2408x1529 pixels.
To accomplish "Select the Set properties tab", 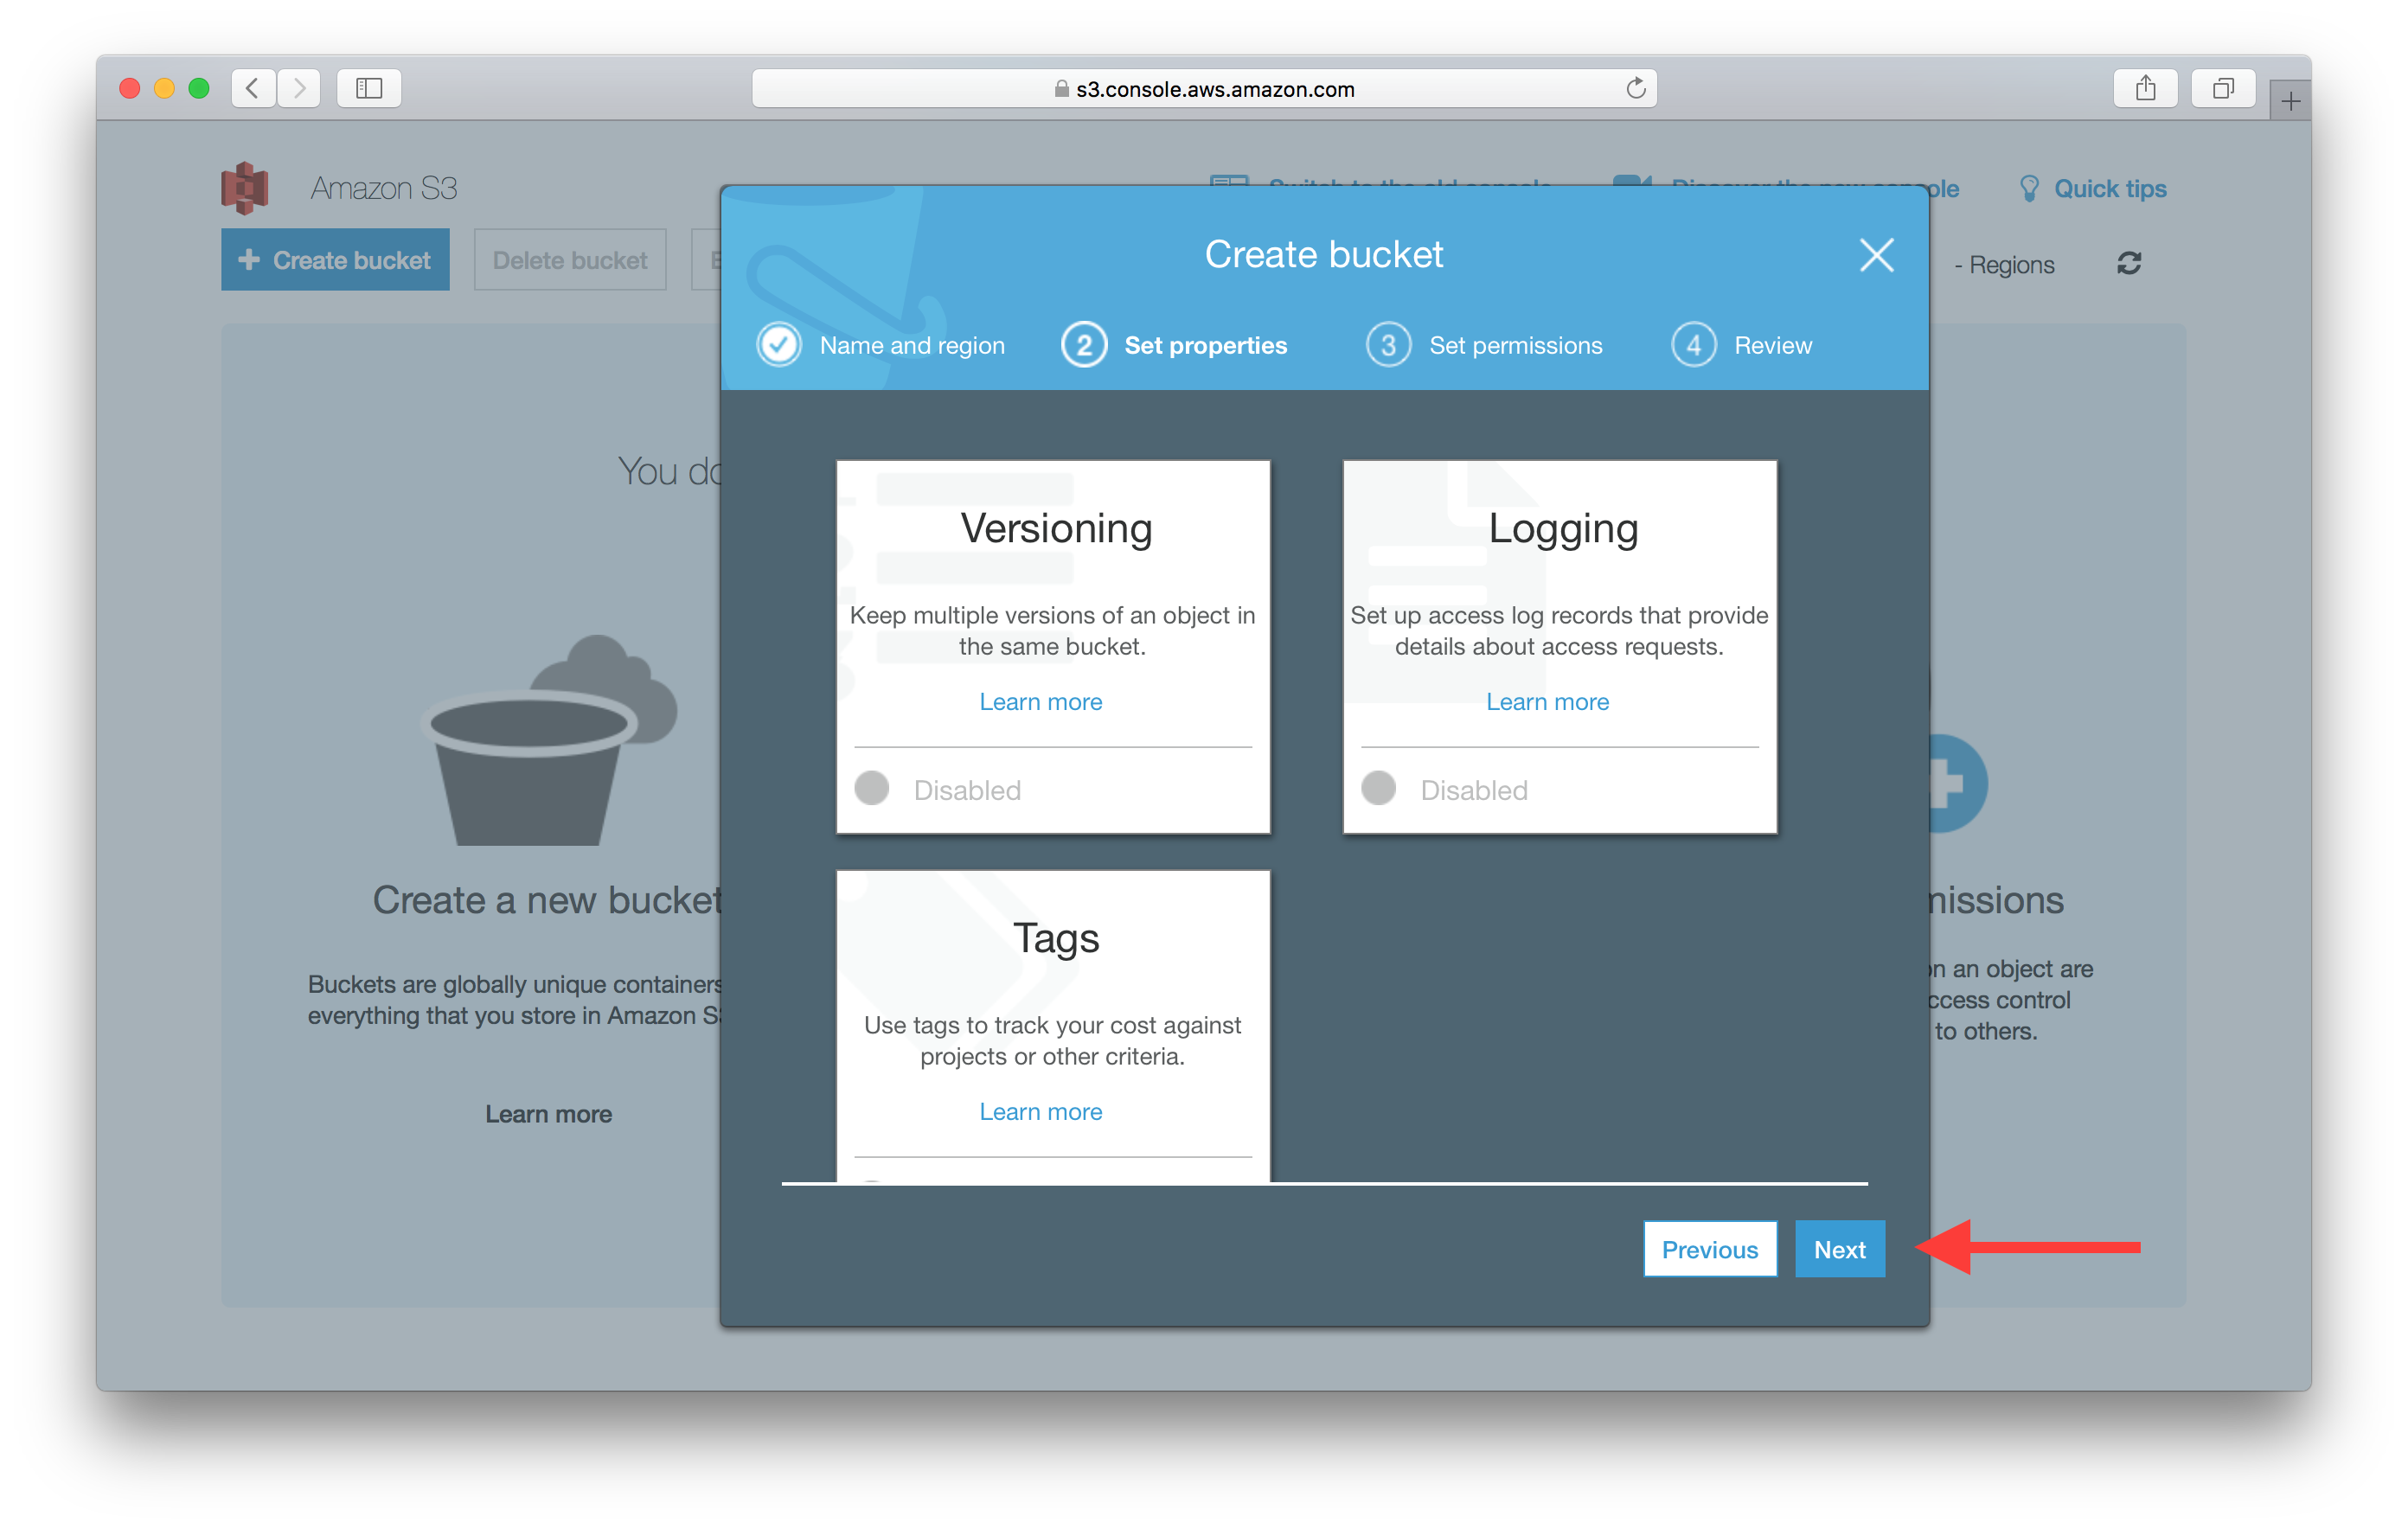I will [1190, 344].
